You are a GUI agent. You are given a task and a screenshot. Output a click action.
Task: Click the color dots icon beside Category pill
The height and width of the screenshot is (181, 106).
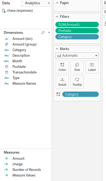coord(58,94)
